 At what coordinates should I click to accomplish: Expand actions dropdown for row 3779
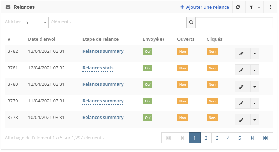255,103
